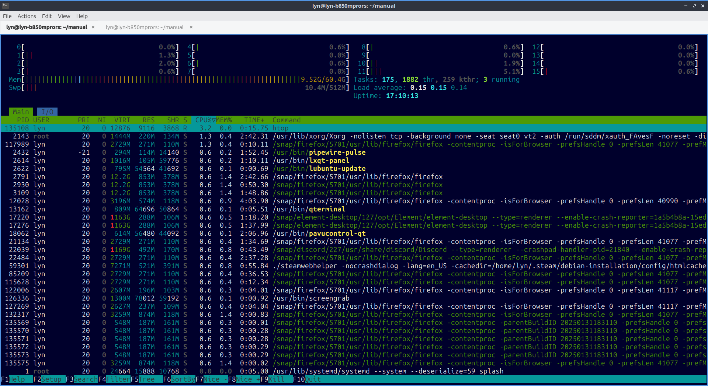This screenshot has width=708, height=386.
Task: Open the F2 Setup screen
Action: pos(51,379)
